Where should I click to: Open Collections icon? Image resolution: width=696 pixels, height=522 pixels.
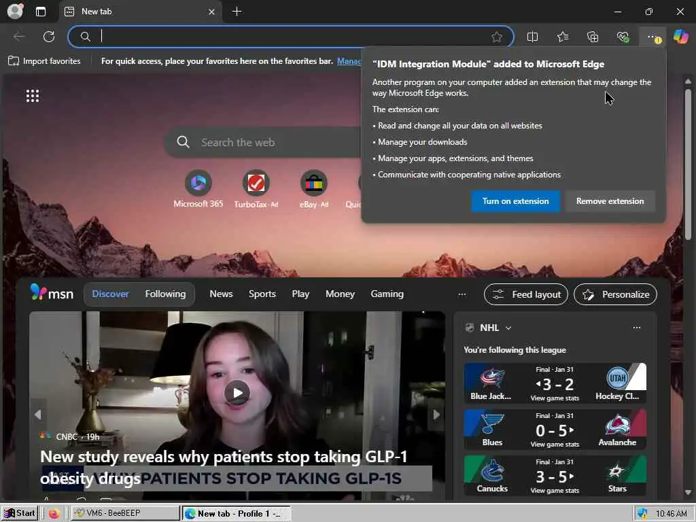(x=593, y=37)
